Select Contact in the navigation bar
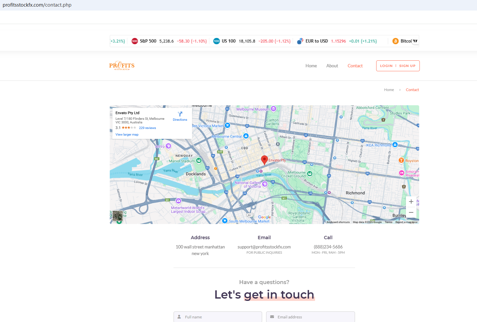 [x=355, y=66]
